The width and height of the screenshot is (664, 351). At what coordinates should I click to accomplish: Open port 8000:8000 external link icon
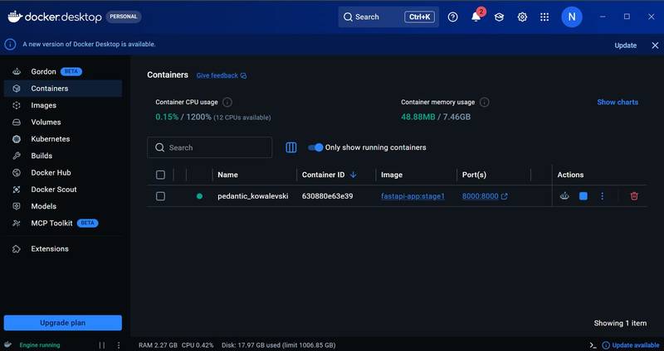point(505,196)
